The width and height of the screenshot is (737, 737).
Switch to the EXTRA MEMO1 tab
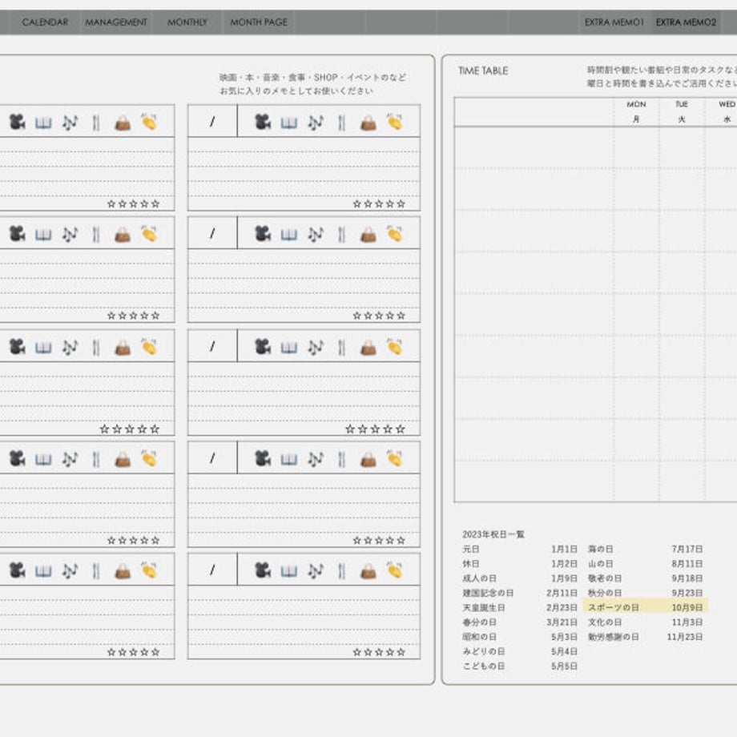point(614,22)
